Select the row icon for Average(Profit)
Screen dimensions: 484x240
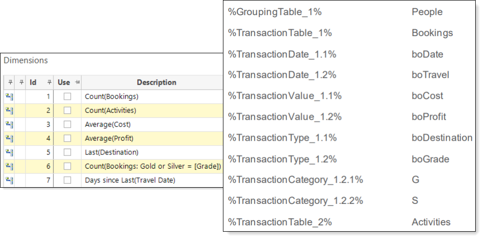(x=10, y=138)
